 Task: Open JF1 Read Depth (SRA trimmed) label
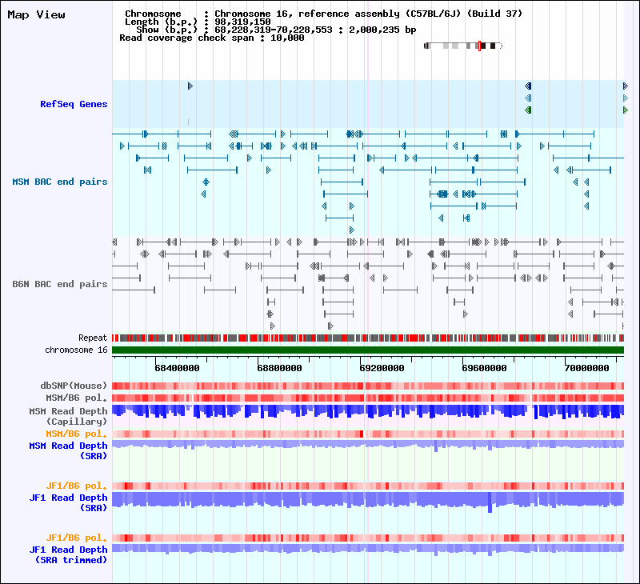tap(68, 554)
